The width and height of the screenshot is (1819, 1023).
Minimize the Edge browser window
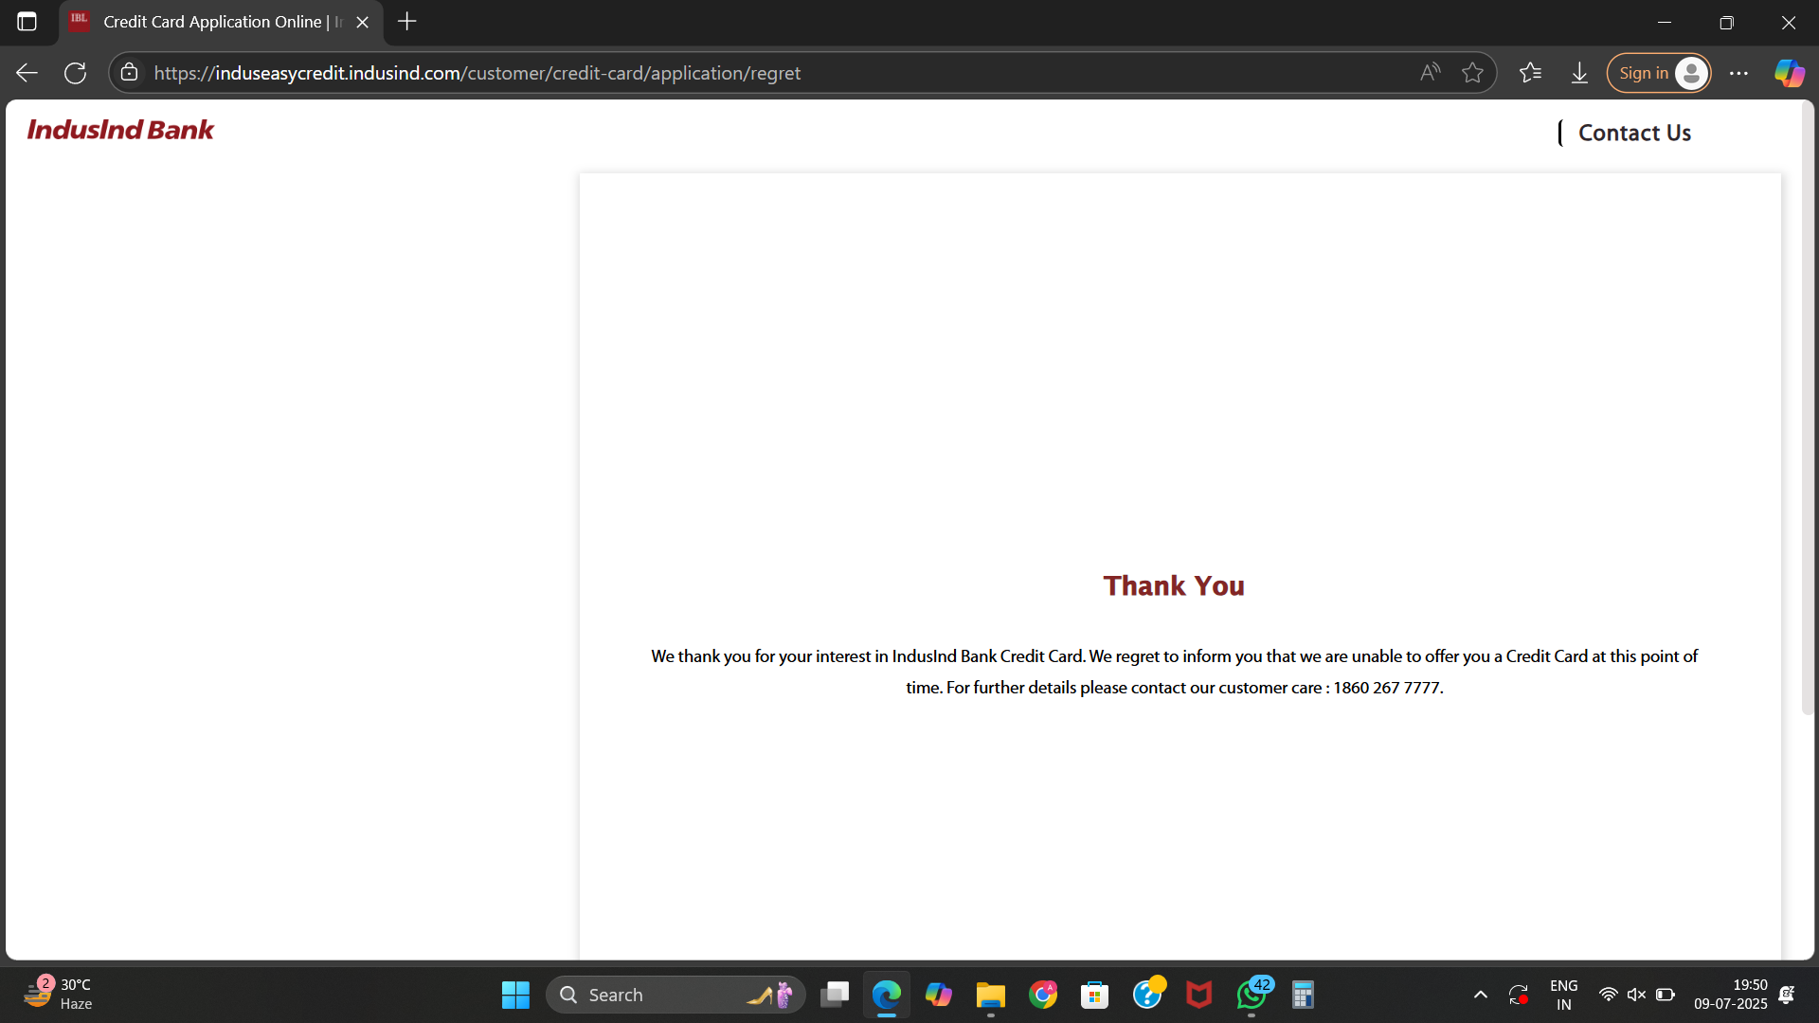[x=1665, y=22]
